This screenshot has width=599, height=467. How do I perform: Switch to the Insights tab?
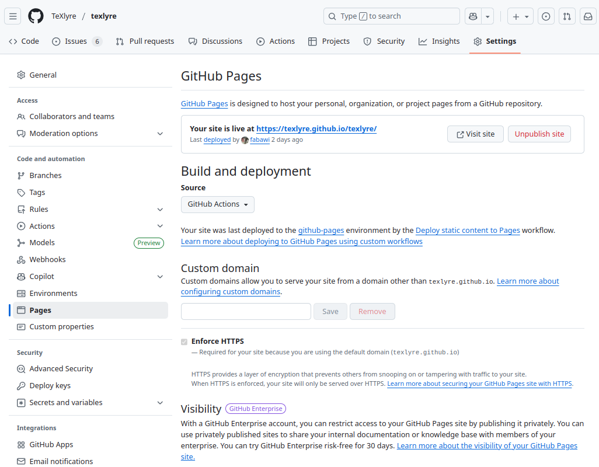pos(439,41)
